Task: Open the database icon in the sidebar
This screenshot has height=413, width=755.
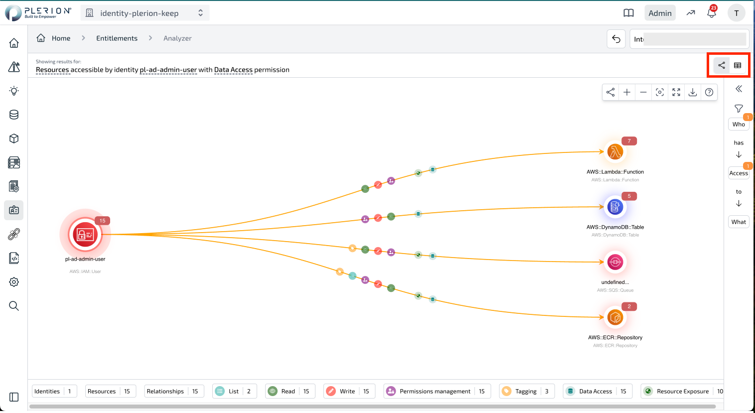Action: point(14,115)
